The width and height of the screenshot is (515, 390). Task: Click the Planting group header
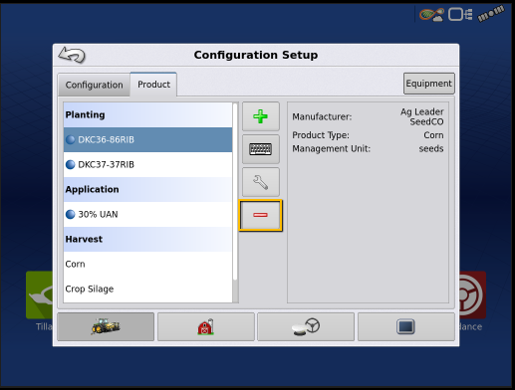click(x=147, y=114)
